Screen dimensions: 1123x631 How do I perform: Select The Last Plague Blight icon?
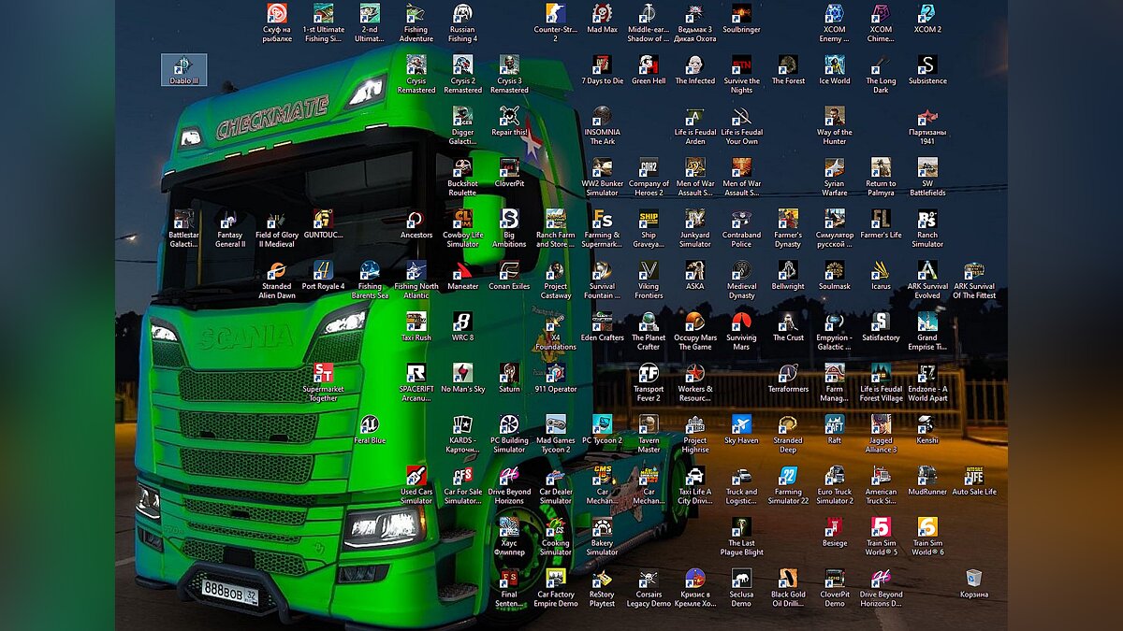[x=741, y=538]
